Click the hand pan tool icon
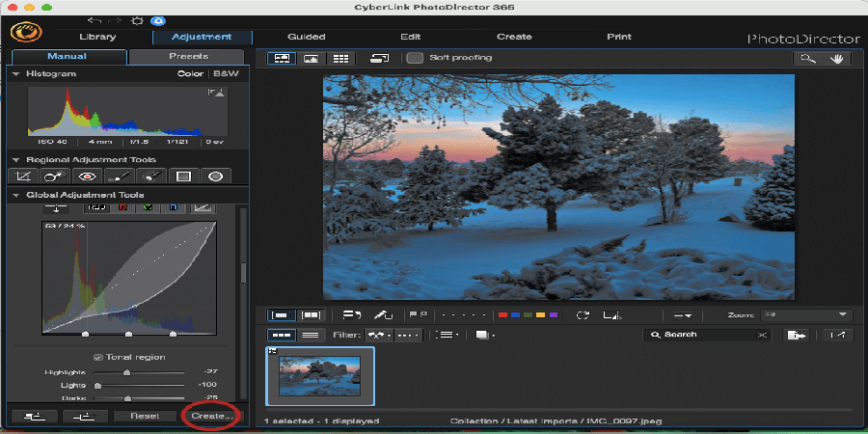The image size is (868, 434). pyautogui.click(x=836, y=58)
